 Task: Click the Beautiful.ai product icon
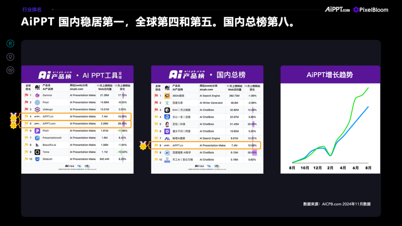pos(38,145)
